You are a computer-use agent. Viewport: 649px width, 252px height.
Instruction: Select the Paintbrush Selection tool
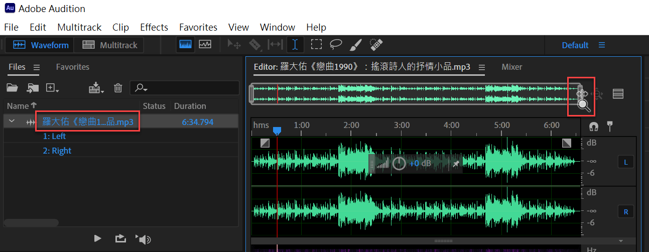(355, 45)
